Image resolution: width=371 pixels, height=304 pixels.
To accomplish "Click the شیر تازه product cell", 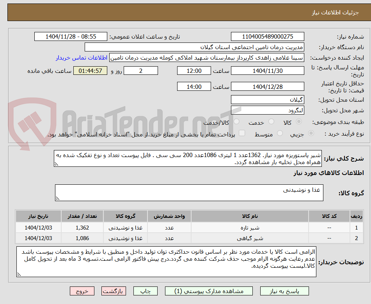I will tap(250, 228).
